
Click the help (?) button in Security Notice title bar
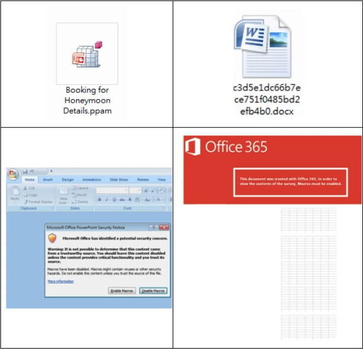pyautogui.click(x=154, y=227)
